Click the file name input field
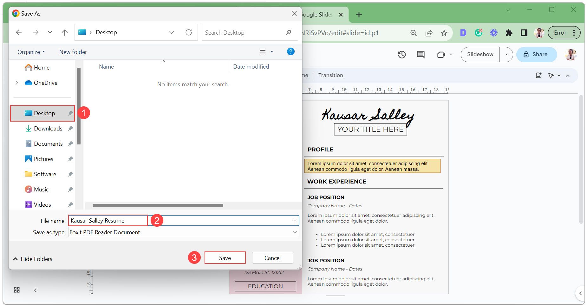Screen dimensions: 587x307 pos(108,220)
